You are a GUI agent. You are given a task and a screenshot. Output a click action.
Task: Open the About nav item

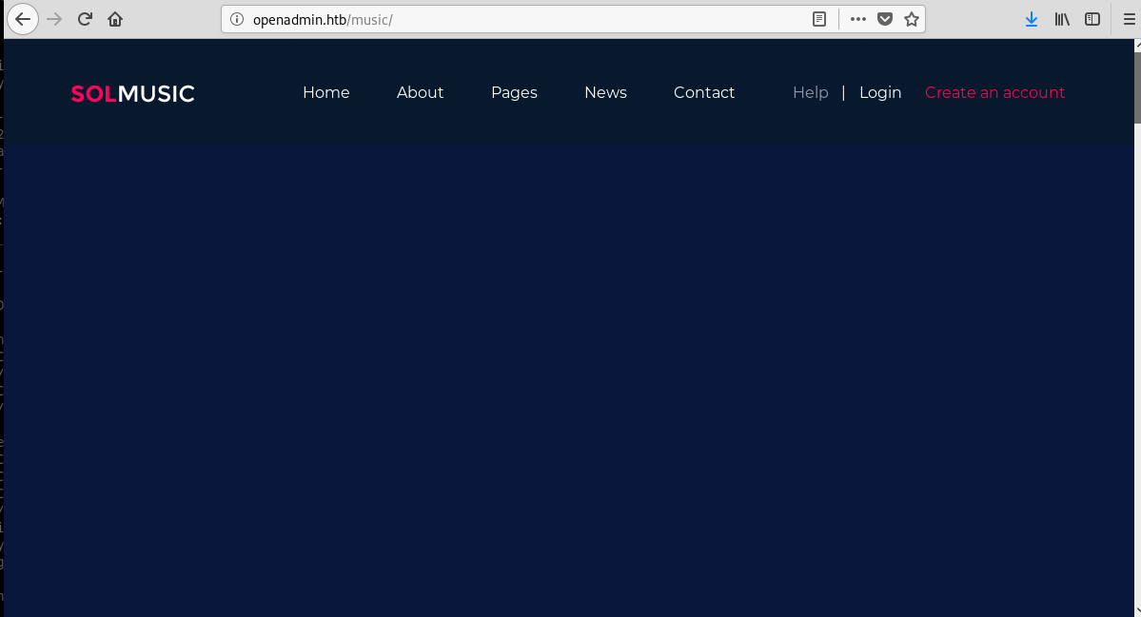[x=420, y=92]
